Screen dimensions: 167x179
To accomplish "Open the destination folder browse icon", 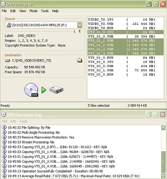I will click(79, 60).
